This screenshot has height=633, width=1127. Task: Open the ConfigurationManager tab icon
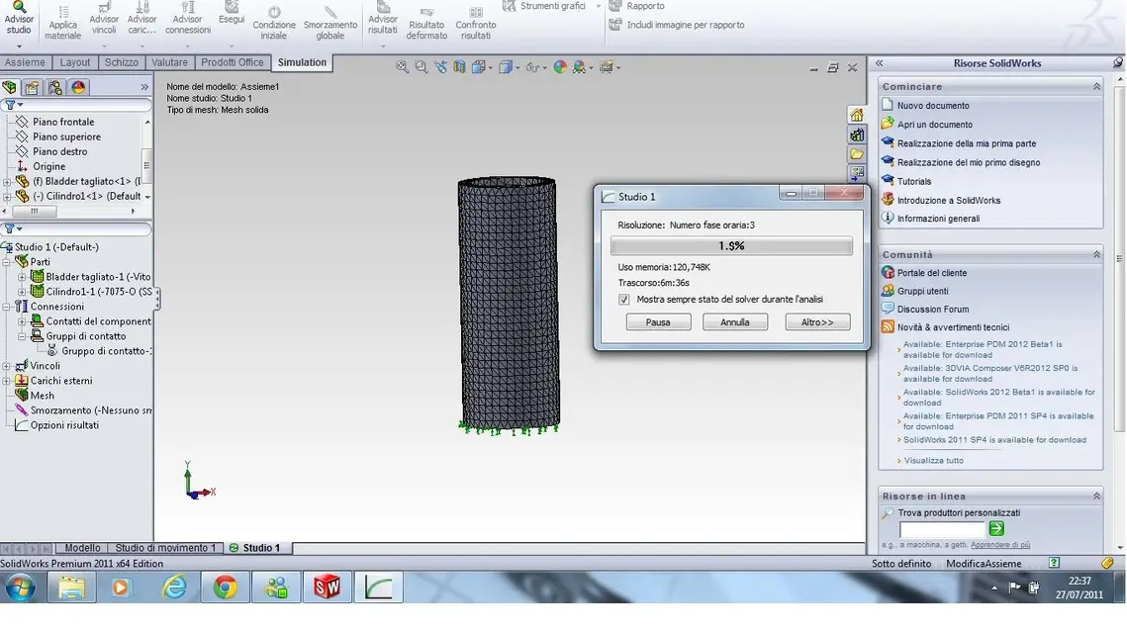tap(55, 88)
